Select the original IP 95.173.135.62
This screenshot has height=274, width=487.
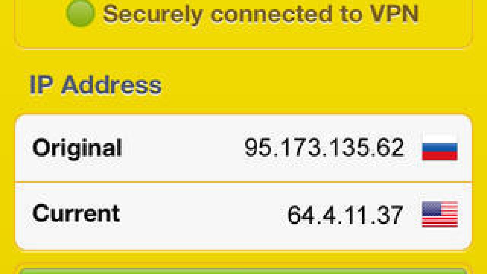click(324, 148)
